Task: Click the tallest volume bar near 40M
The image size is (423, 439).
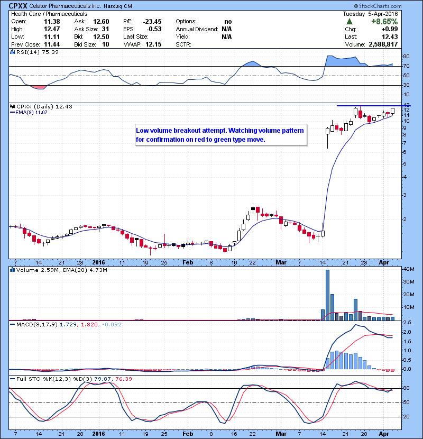Action: tap(327, 295)
